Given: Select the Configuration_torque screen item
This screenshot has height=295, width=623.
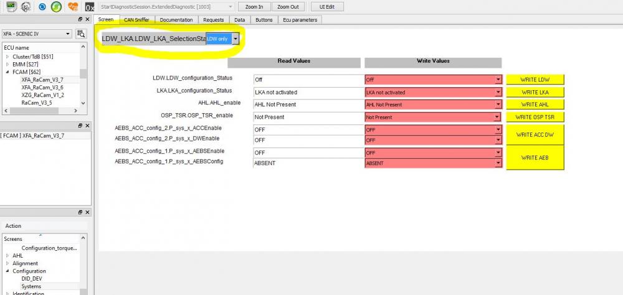Looking at the screenshot, I should [49, 248].
